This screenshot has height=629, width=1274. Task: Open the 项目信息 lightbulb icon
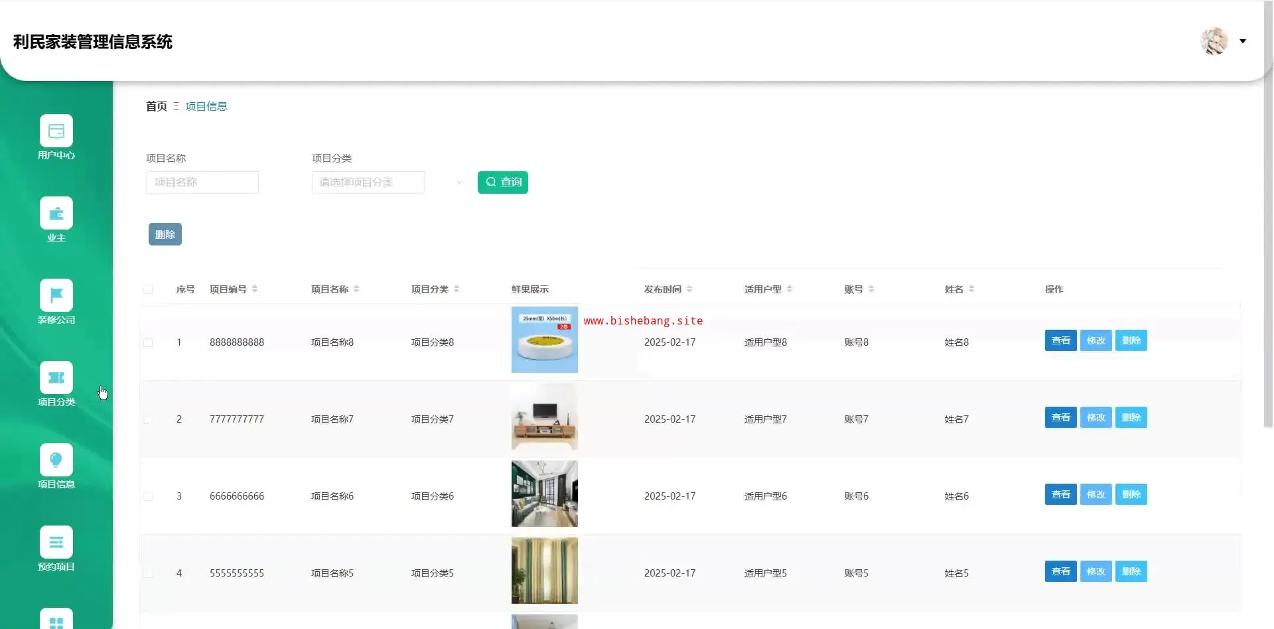click(x=56, y=460)
